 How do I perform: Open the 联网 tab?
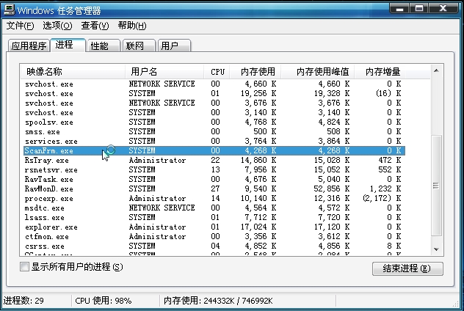coord(139,45)
